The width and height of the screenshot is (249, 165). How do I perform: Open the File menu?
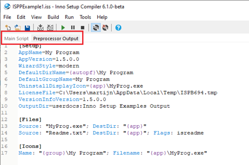7,17
